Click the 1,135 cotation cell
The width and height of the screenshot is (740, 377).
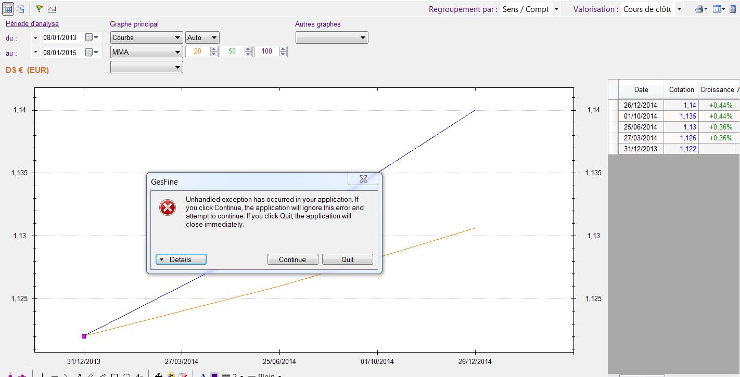(x=681, y=116)
